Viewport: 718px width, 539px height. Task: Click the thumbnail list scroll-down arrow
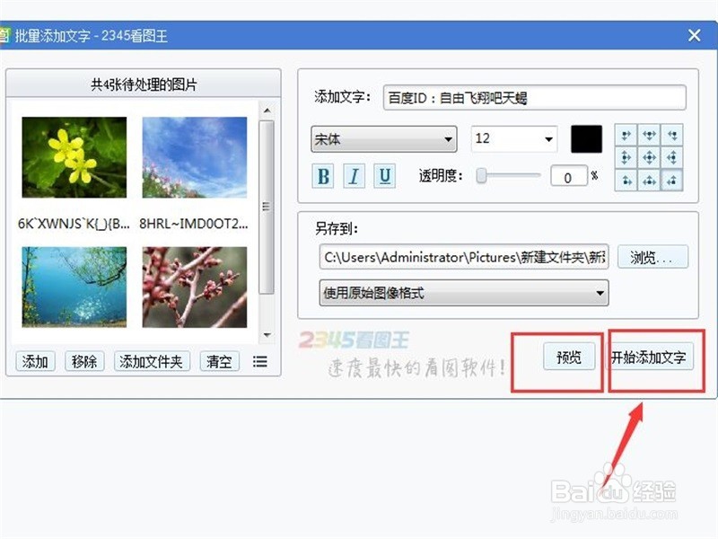point(267,335)
